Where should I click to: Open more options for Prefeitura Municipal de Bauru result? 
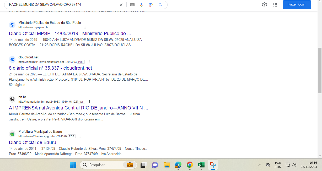[x=80, y=136]
